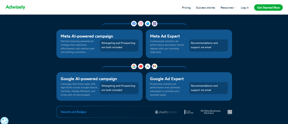Click the Google Ads icon
The height and width of the screenshot is (124, 288).
point(148,66)
